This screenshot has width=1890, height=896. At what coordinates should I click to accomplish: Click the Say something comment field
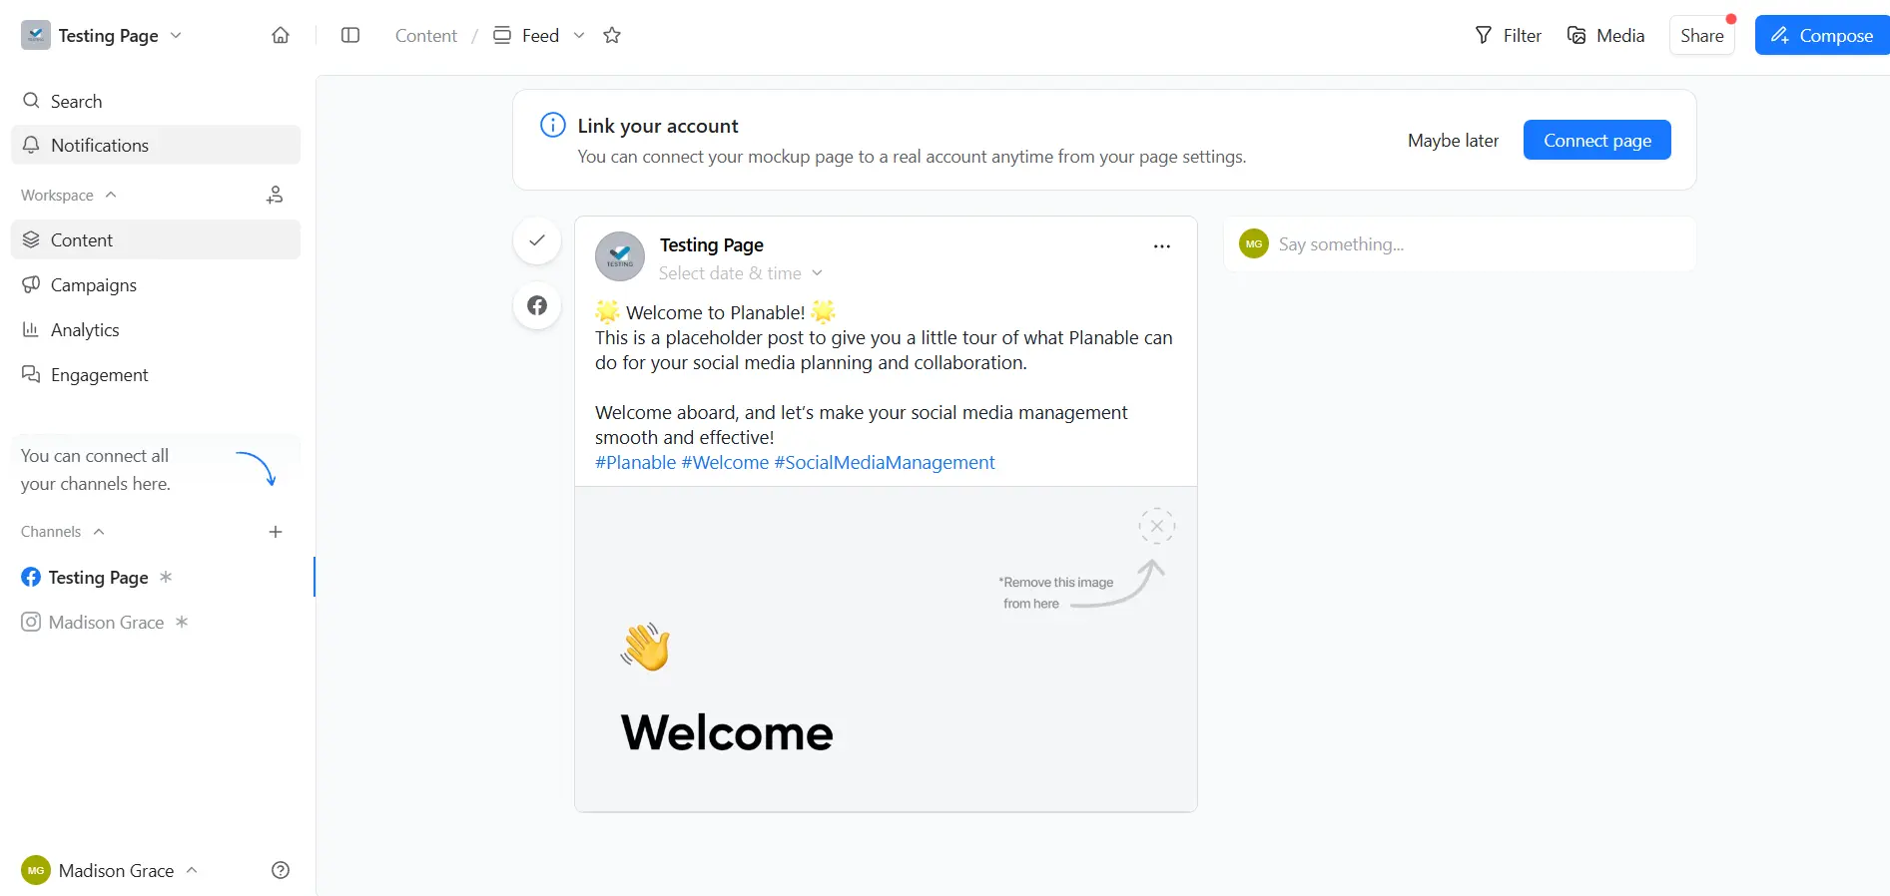pyautogui.click(x=1459, y=243)
